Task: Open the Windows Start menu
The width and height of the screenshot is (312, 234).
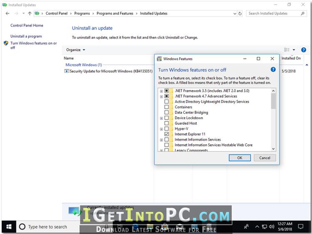Action: pos(9,227)
